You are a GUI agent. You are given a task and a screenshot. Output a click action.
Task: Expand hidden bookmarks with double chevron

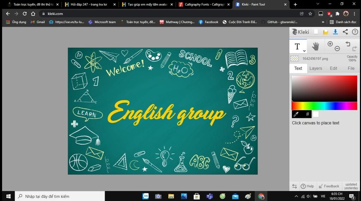pos(323,22)
